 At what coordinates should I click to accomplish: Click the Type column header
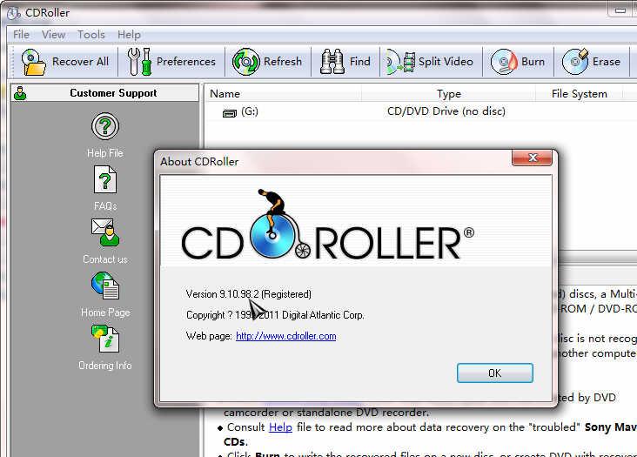click(x=449, y=94)
